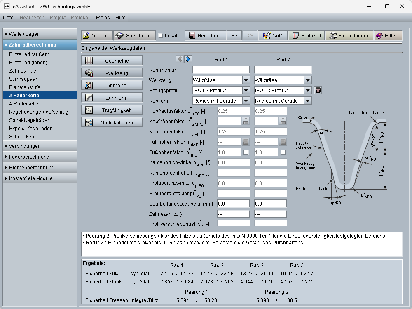Open the Hilfe menu
Image resolution: width=412 pixels, height=309 pixels.
pos(120,18)
